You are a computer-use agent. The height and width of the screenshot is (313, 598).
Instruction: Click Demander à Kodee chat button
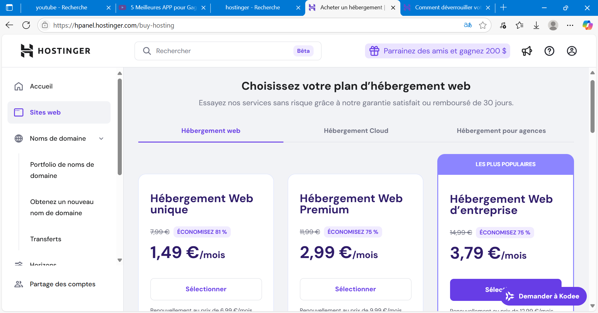click(543, 296)
